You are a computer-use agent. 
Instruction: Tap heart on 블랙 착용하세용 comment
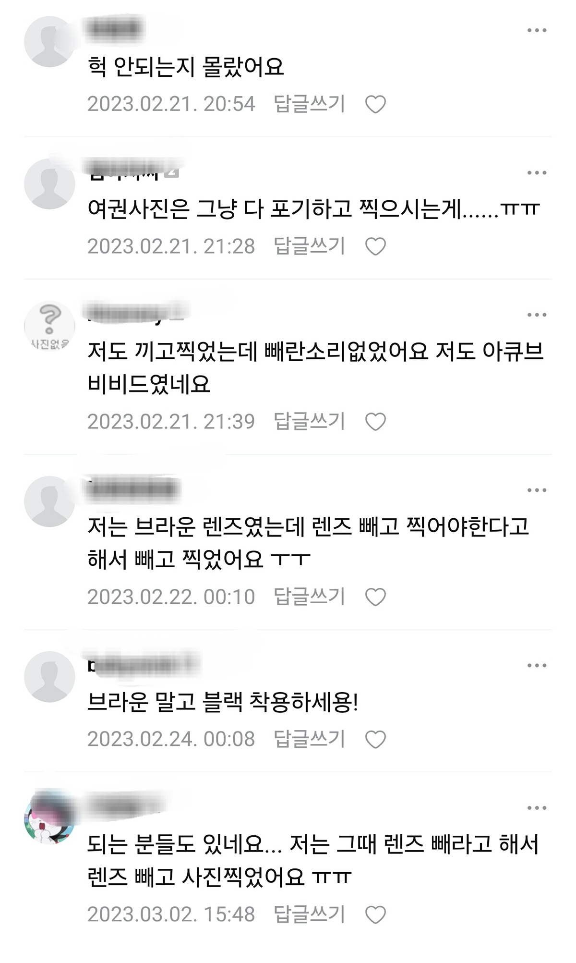coord(375,739)
